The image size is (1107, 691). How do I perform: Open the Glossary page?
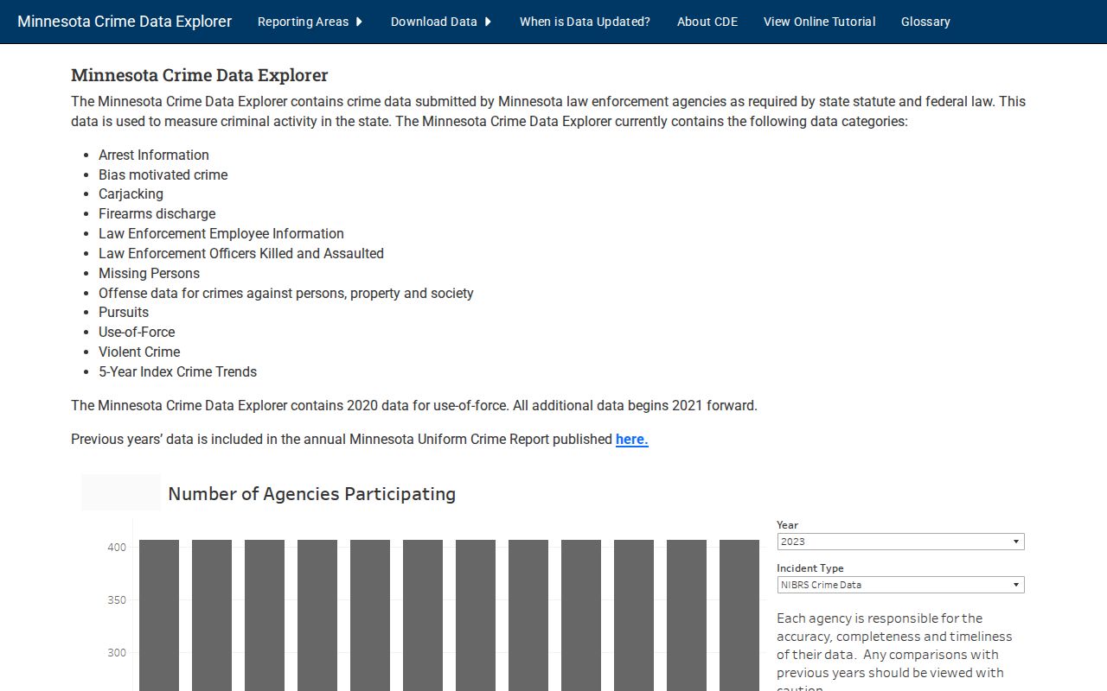[x=925, y=22]
